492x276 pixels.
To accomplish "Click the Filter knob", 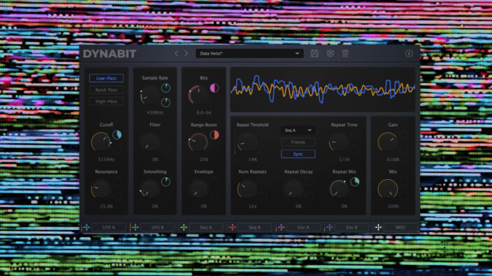I will (x=150, y=142).
